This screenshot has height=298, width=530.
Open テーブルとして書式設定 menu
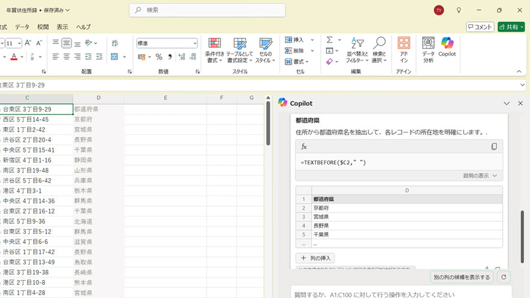240,50
